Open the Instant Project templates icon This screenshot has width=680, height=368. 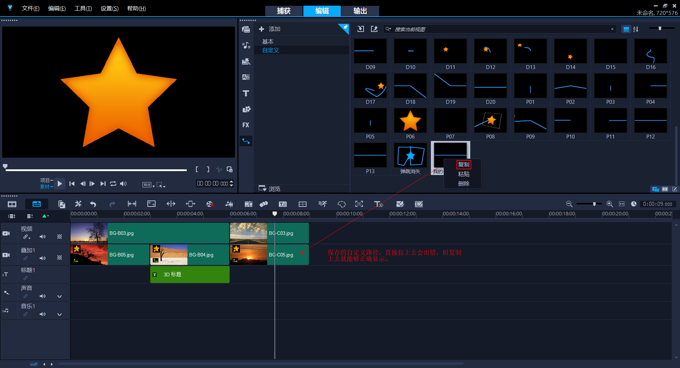tap(246, 61)
